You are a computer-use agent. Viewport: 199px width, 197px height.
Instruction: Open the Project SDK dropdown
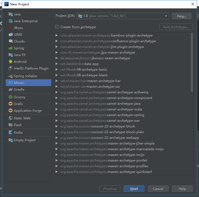coord(166,16)
